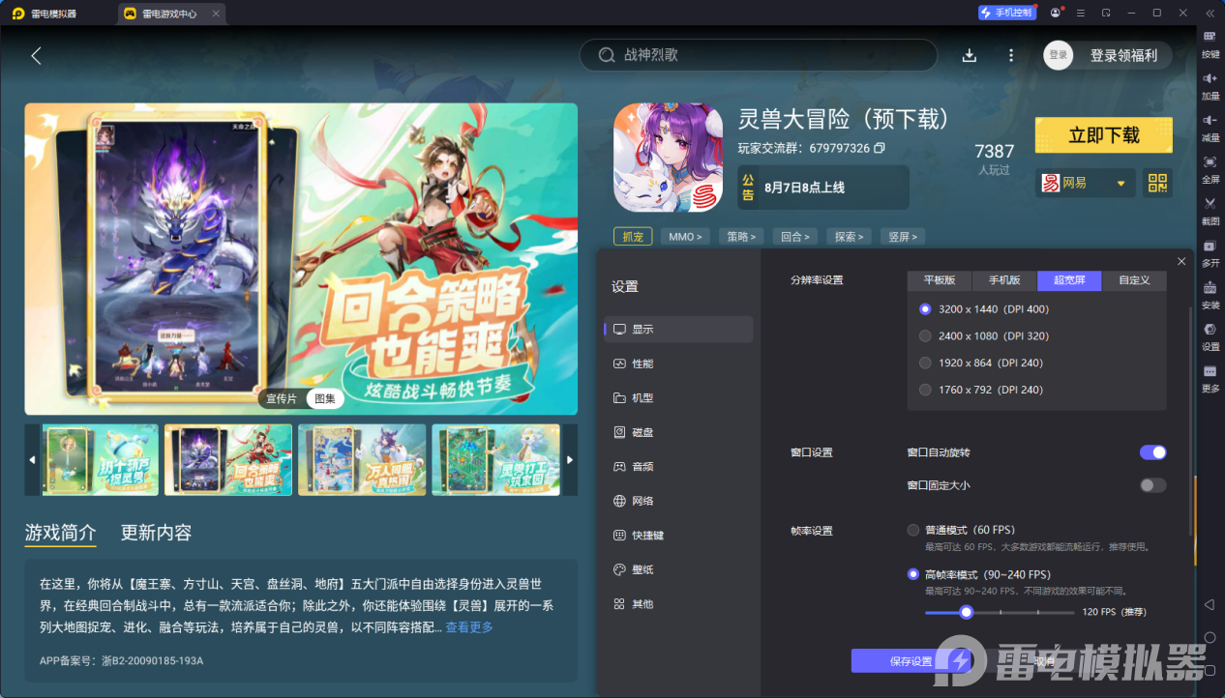
Task: Open 壁纸 settings category
Action: click(678, 570)
